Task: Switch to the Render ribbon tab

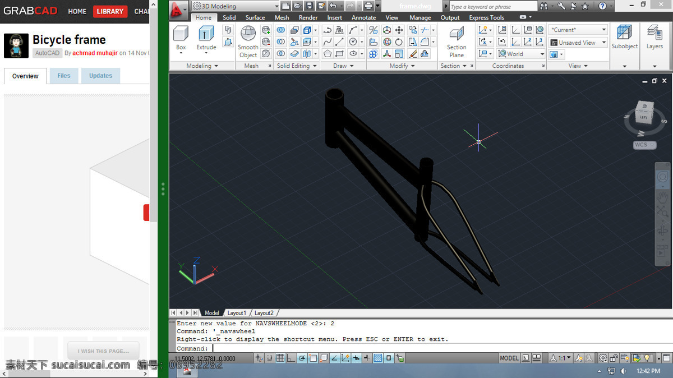Action: 308,17
